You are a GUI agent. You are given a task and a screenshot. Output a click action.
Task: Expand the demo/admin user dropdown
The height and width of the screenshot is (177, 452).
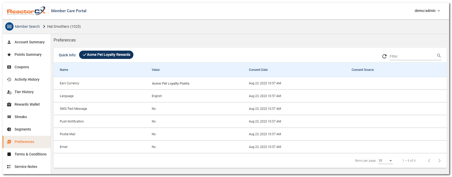(427, 11)
